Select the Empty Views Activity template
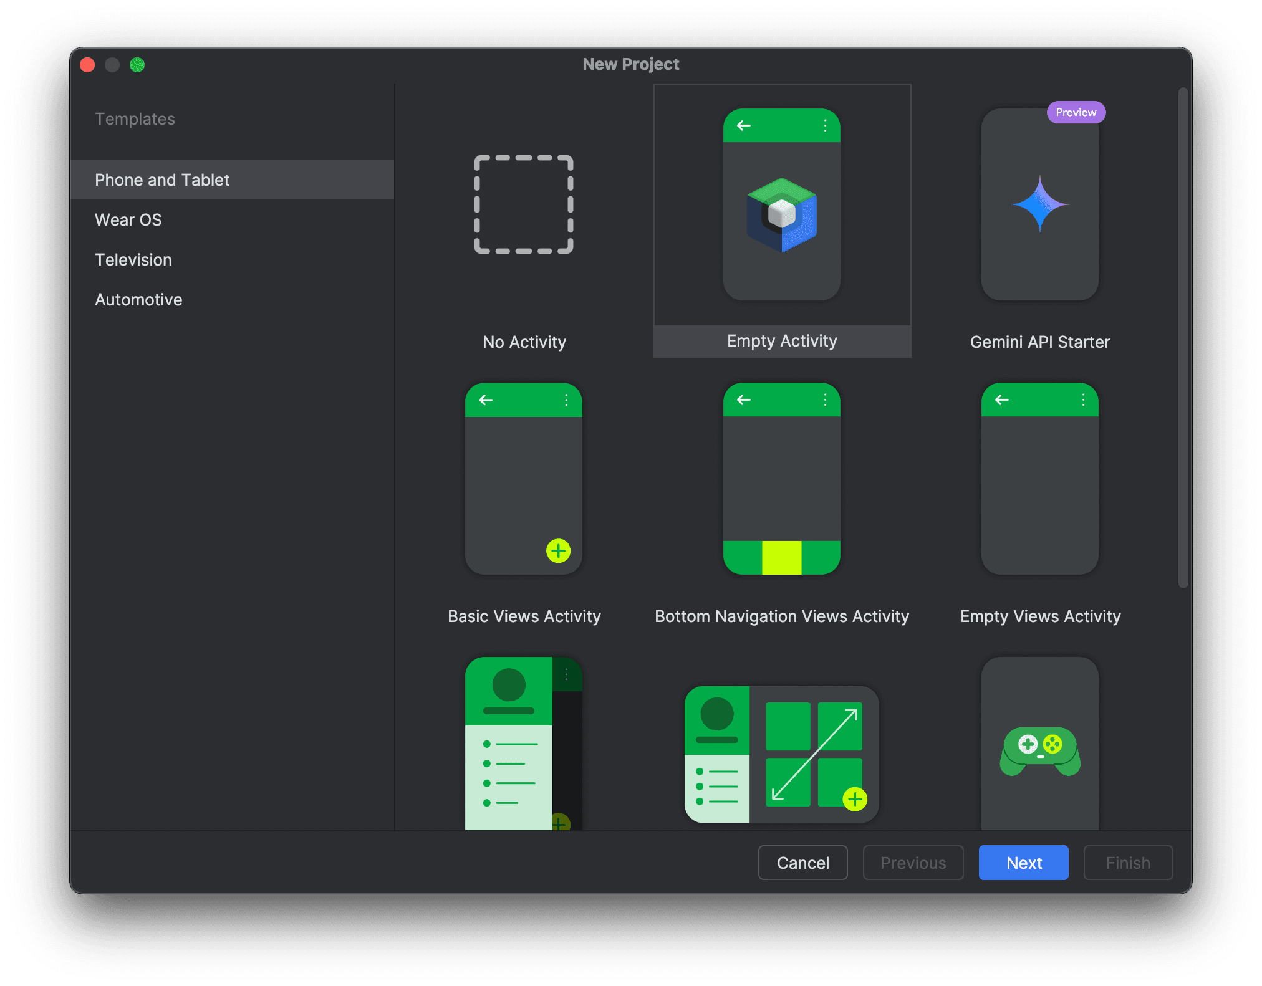Screen dimensions: 1262x986 [1039, 479]
